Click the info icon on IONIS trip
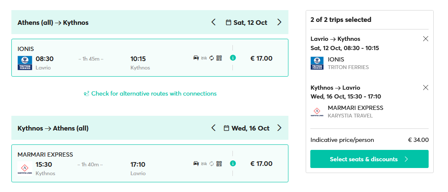Screen dimensions: 448x192 pos(233,58)
